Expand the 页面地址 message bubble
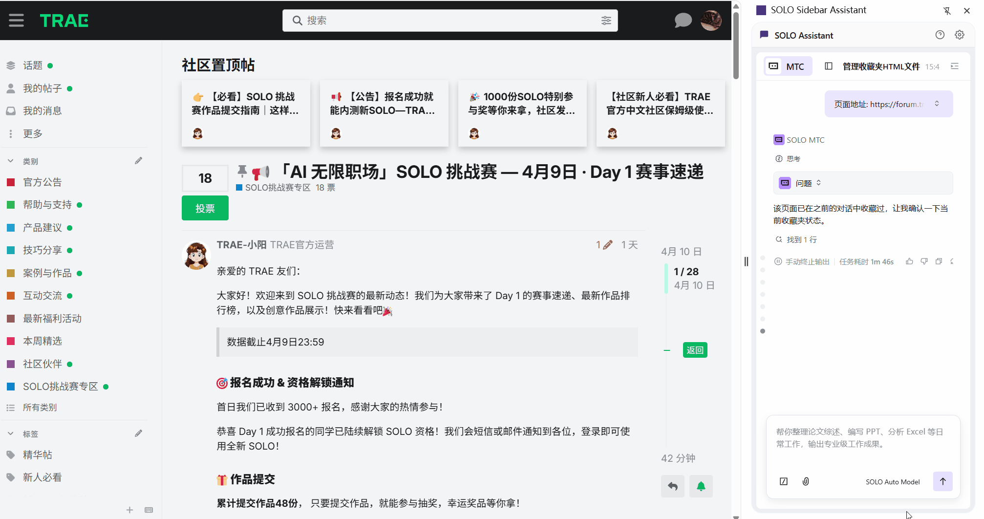 point(937,104)
